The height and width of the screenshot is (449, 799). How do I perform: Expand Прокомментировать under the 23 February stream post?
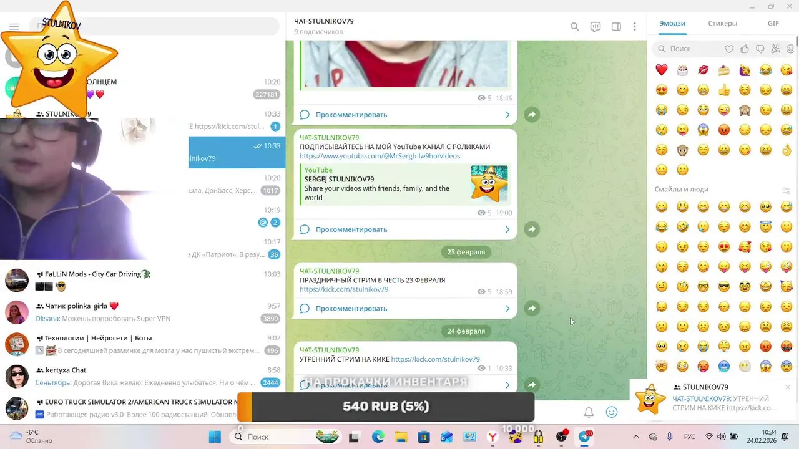(x=404, y=308)
